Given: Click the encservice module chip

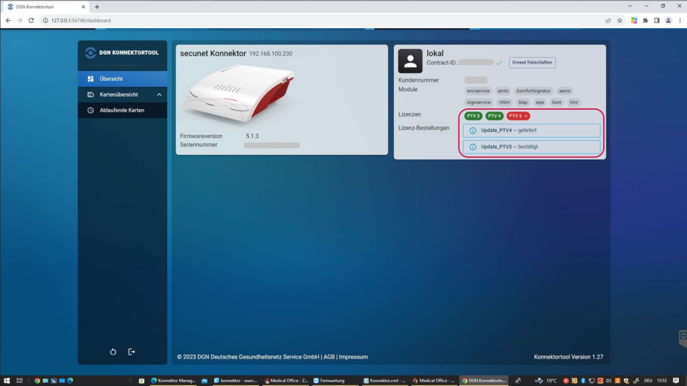Looking at the screenshot, I should (x=478, y=91).
